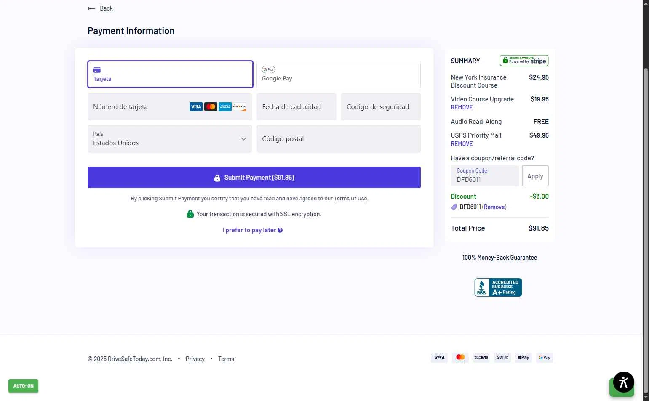The width and height of the screenshot is (649, 401).
Task: Click the BBB Accredited Business badge
Action: tap(498, 287)
